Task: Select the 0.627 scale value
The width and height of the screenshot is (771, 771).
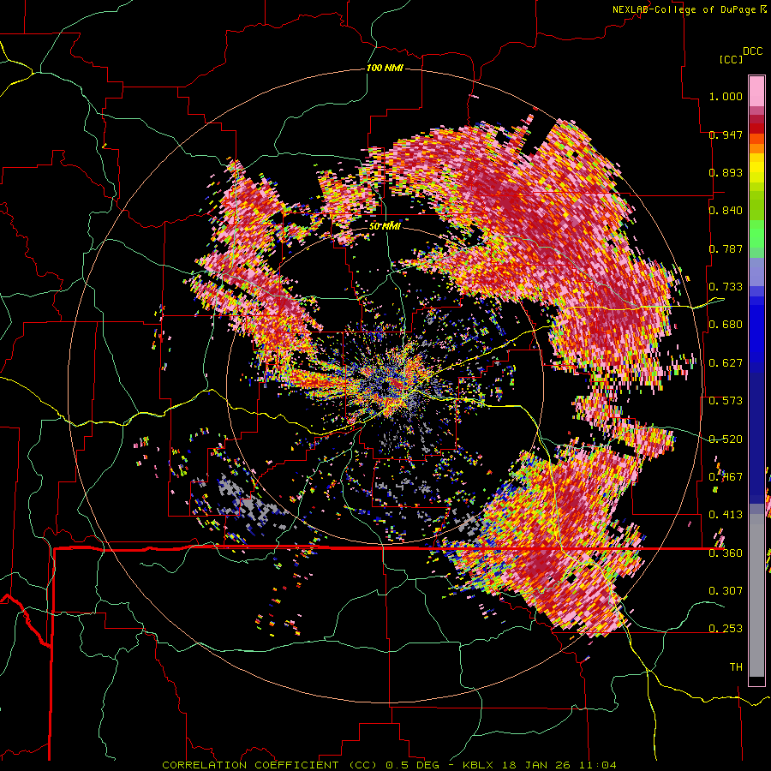Action: 726,362
